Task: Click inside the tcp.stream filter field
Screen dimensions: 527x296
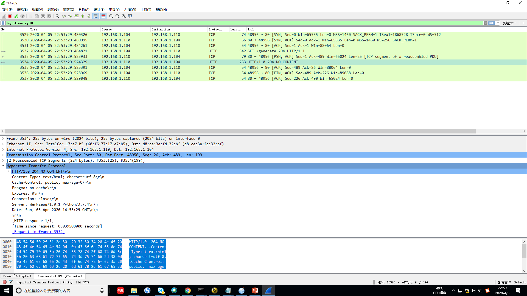Action: pos(110,23)
